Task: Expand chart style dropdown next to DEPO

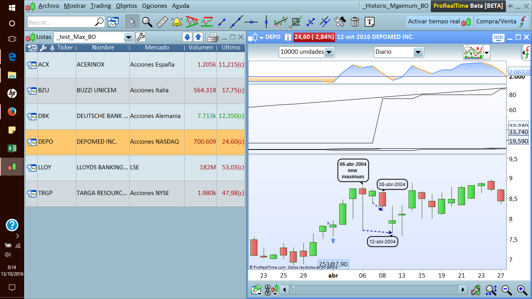Action: tap(261, 37)
